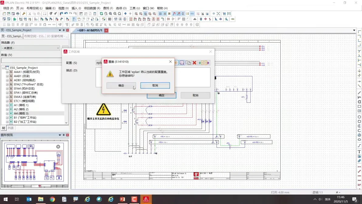Click the green Refresh/redraw icon
362x204 pixels.
coord(101,14)
